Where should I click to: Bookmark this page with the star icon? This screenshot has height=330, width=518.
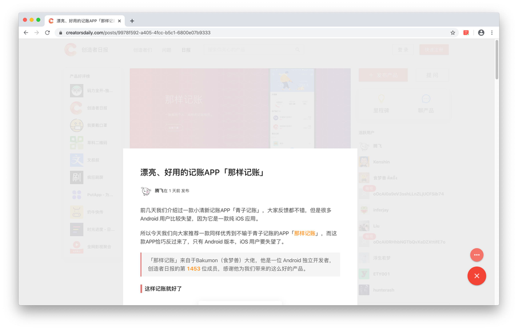(x=453, y=33)
